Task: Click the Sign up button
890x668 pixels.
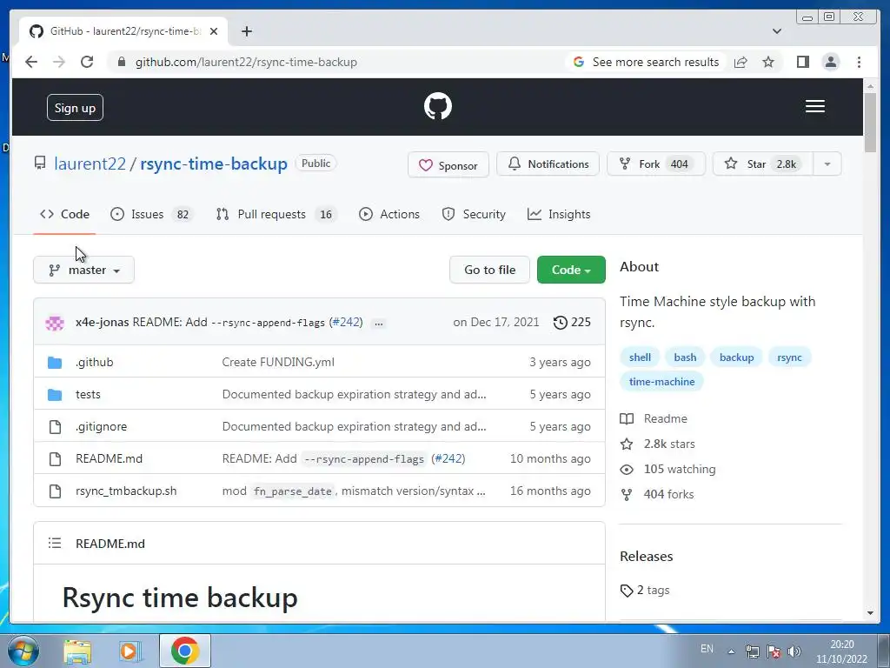Action: (x=75, y=108)
